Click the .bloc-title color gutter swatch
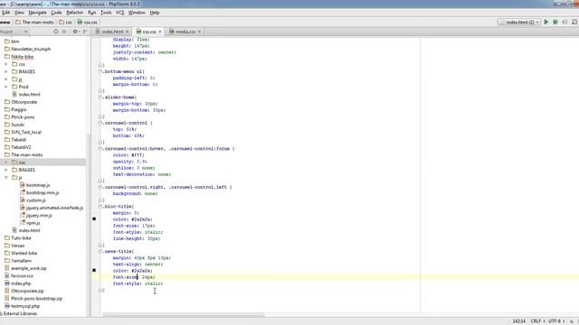This screenshot has height=325, width=579. 94,218
